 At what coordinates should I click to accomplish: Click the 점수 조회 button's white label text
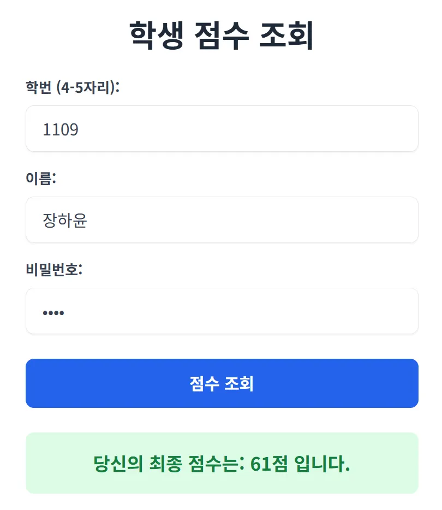[x=222, y=383]
